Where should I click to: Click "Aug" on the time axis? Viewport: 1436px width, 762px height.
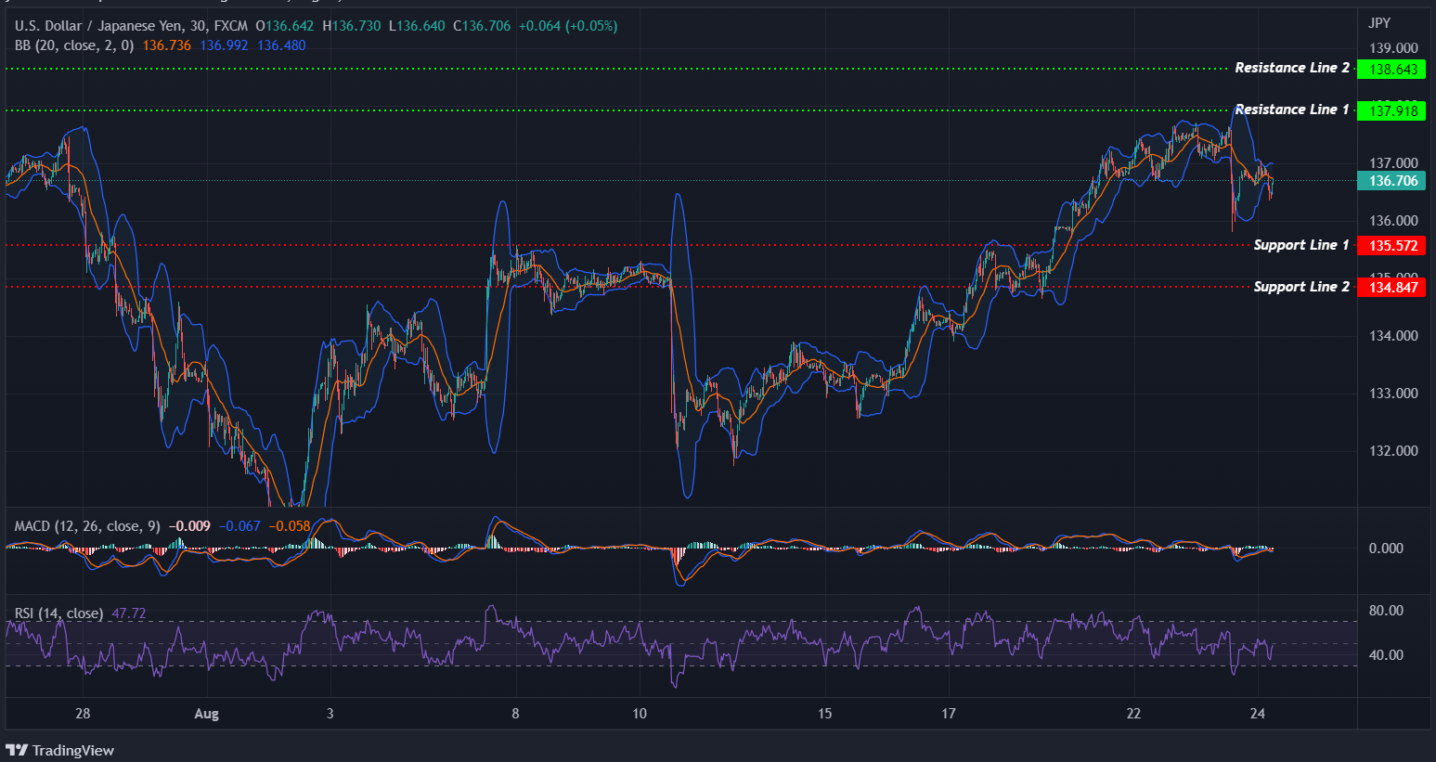coord(206,714)
